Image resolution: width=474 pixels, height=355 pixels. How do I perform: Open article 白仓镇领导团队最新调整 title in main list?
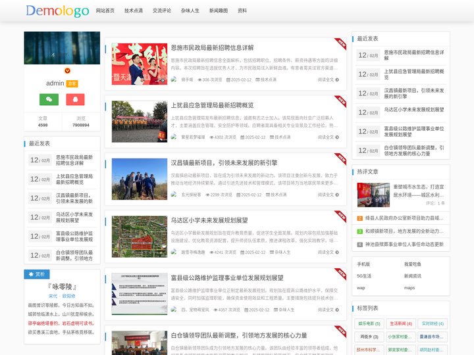click(x=239, y=335)
